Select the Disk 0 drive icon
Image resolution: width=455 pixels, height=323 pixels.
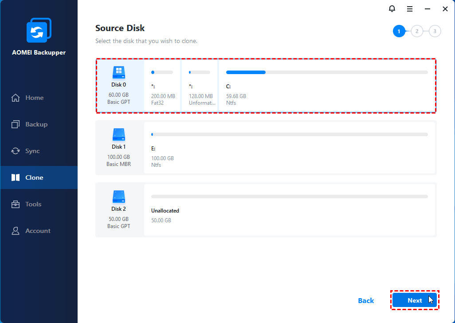(x=118, y=72)
